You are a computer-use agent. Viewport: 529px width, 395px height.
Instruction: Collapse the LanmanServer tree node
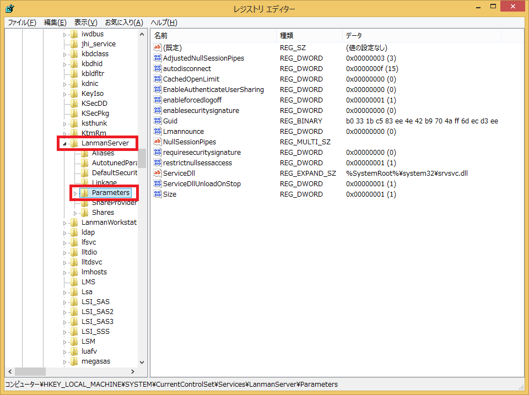pyautogui.click(x=64, y=144)
